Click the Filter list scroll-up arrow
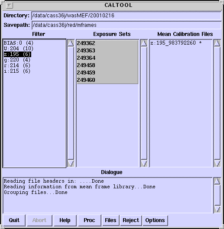Viewport: 224px width, 229px height. pyautogui.click(x=71, y=43)
